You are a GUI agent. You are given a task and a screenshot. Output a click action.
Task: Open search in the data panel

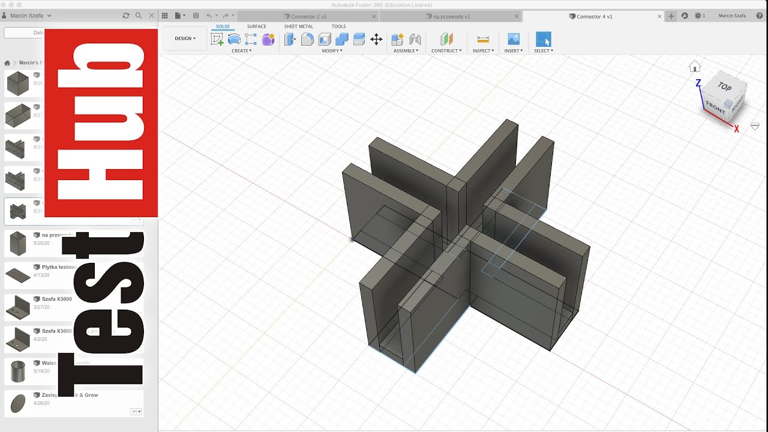(x=139, y=16)
